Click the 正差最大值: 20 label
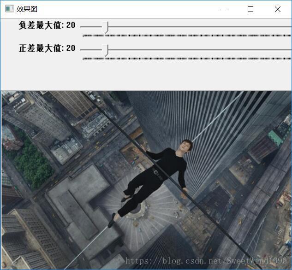The image size is (292, 270). point(47,48)
